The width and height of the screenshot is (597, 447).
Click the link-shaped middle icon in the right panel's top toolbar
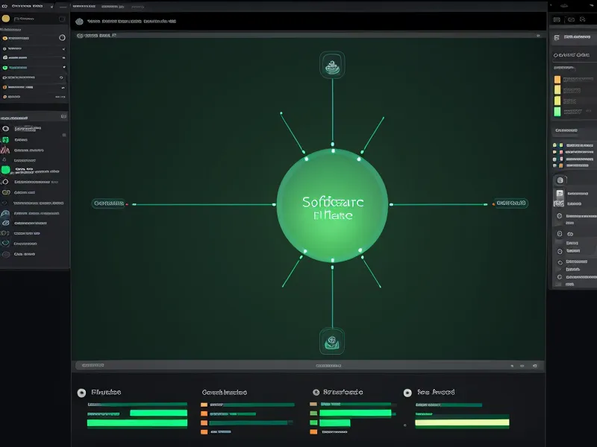(571, 19)
